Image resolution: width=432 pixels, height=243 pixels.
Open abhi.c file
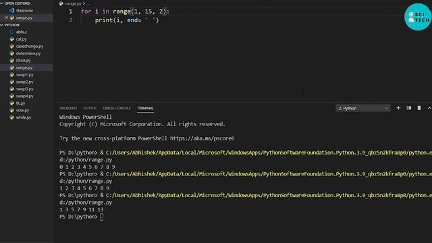pos(22,32)
